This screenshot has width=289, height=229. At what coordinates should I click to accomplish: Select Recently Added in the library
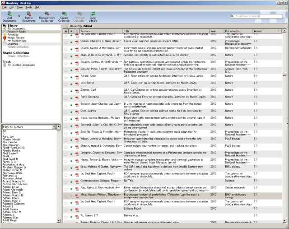[17, 32]
